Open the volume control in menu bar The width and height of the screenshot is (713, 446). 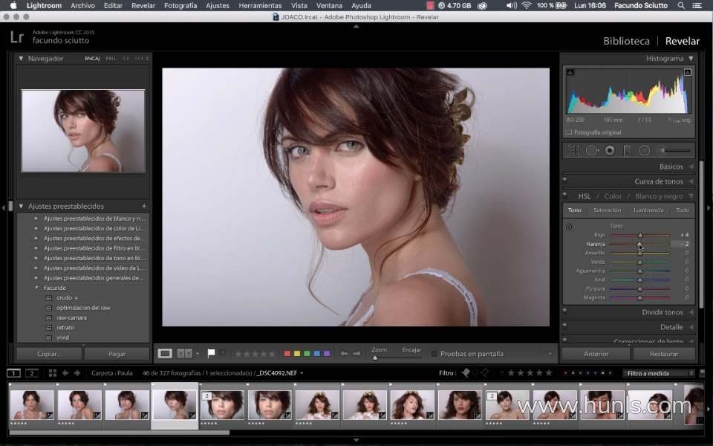[512, 5]
